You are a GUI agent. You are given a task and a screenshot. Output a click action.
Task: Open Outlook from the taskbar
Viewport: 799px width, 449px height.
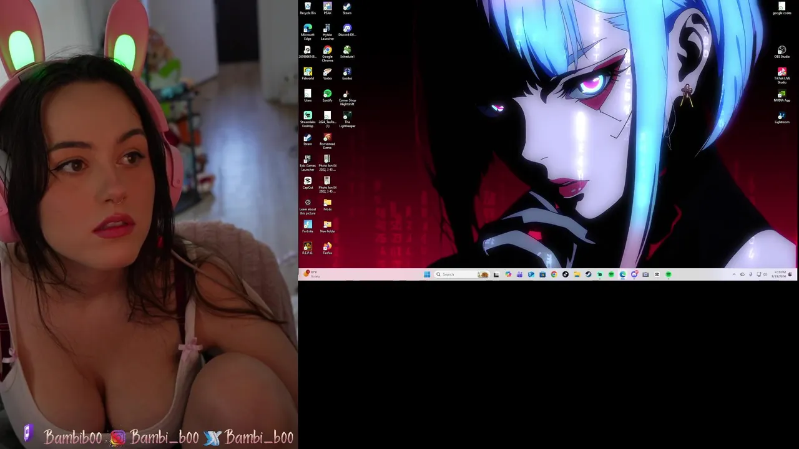531,274
